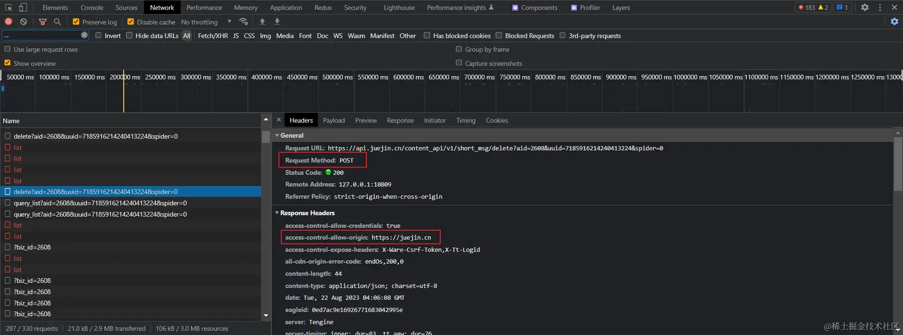The height and width of the screenshot is (335, 903).
Task: Open the Sources panel
Action: pos(127,8)
